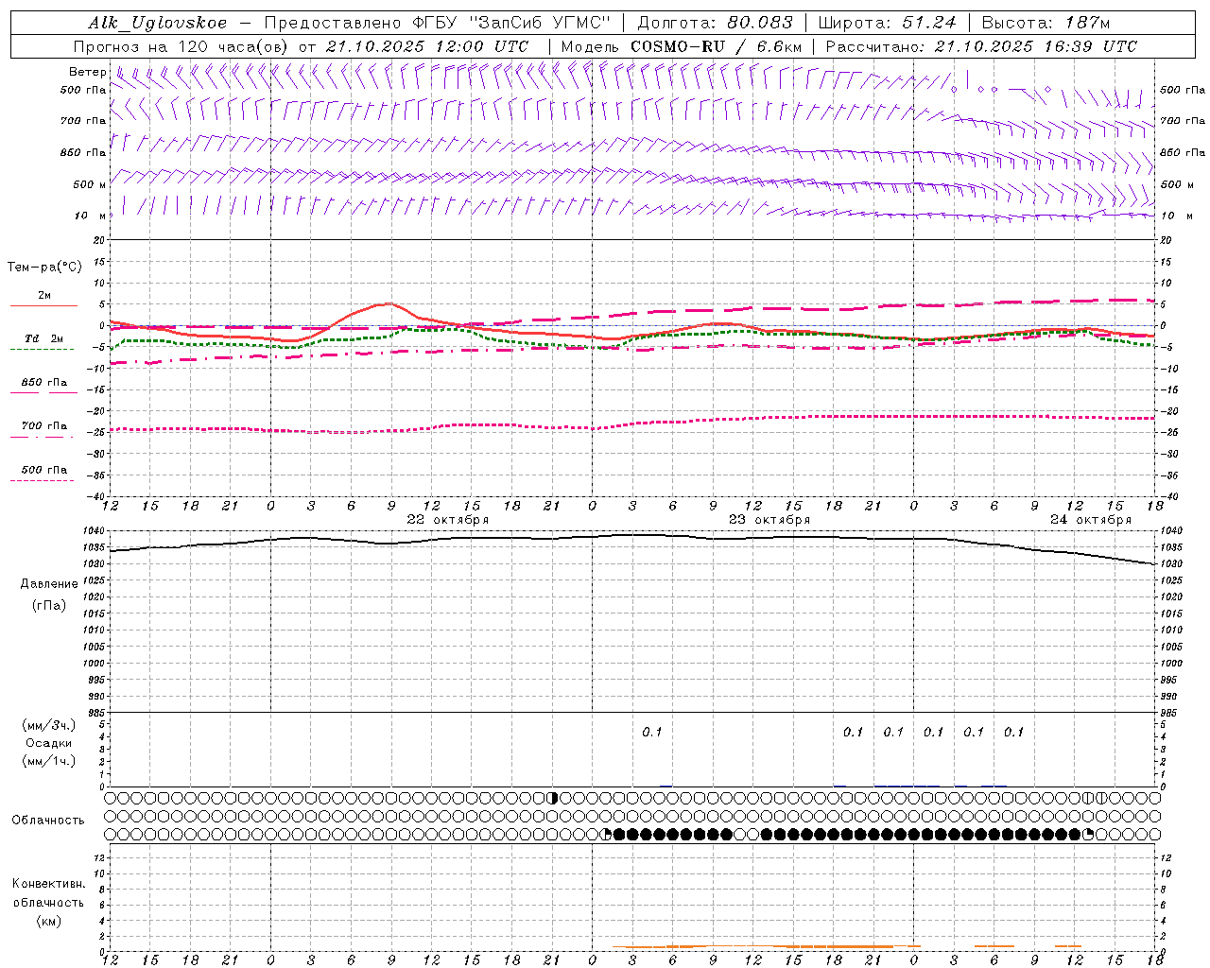Viewport: 1210px width, 968px height.
Task: Click 'Прогноз на 120 часа(ов)' header text
Action: 182,46
